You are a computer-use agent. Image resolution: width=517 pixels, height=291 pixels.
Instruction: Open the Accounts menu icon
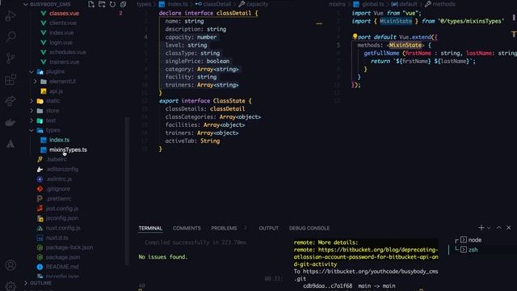(11, 265)
